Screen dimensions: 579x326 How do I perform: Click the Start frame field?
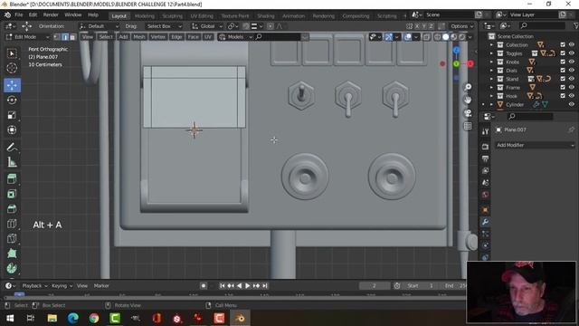click(421, 286)
